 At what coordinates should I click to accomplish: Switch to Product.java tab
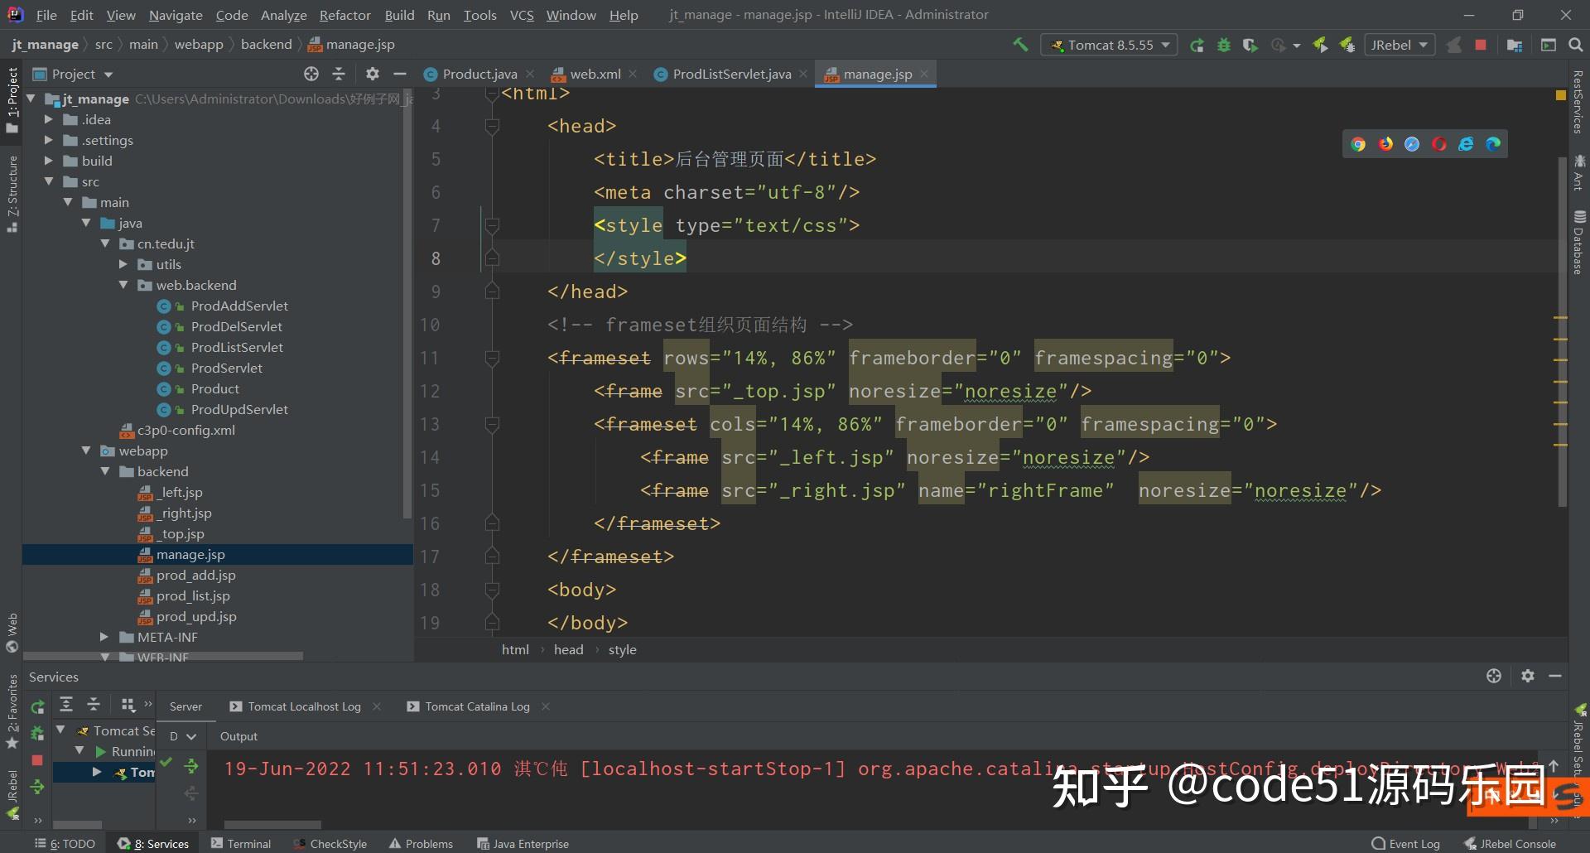tap(479, 74)
